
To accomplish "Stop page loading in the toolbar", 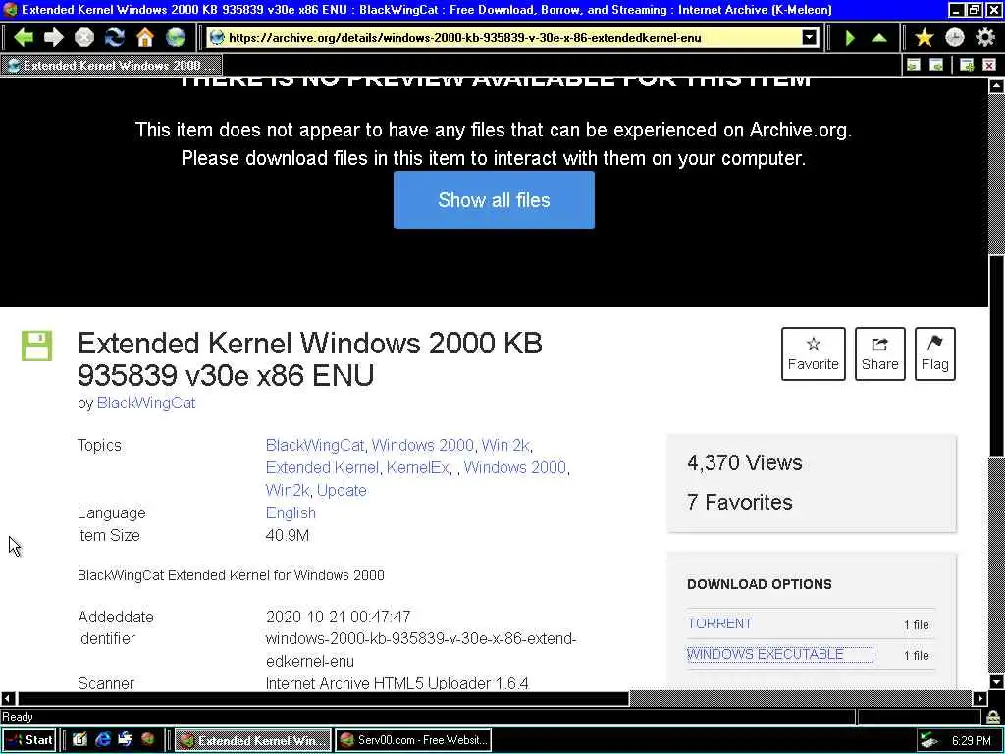I will (84, 38).
